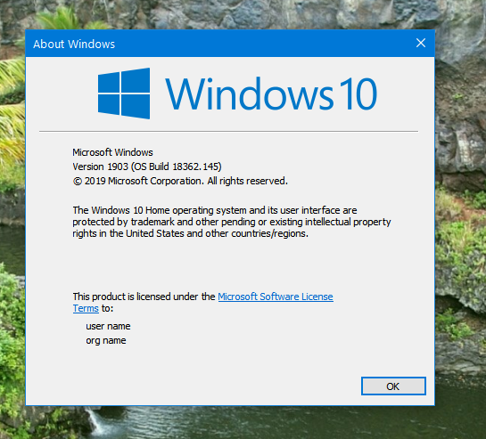
Task: Click the OK button
Action: 393,386
